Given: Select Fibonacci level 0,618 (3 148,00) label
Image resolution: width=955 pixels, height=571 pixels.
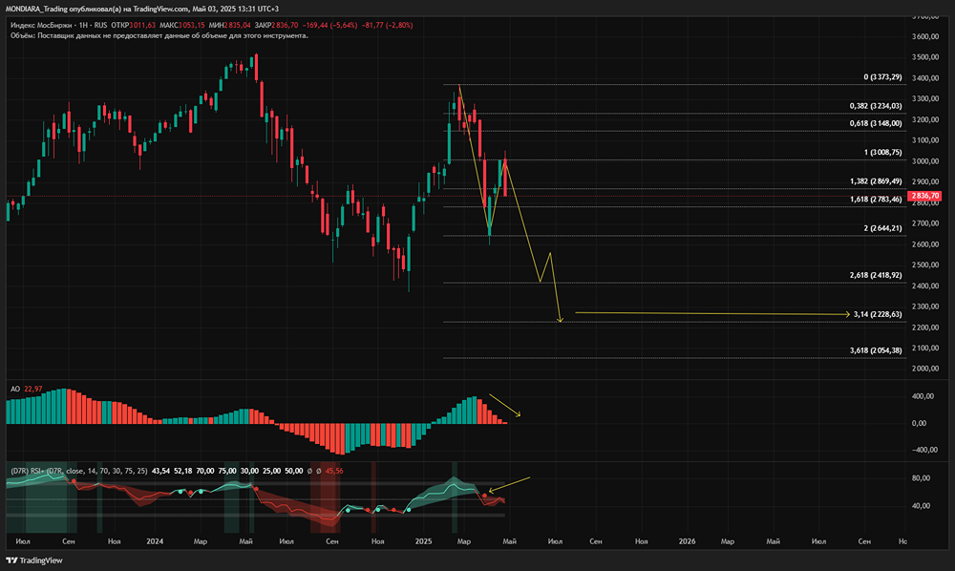Looking at the screenshot, I should tap(876, 123).
